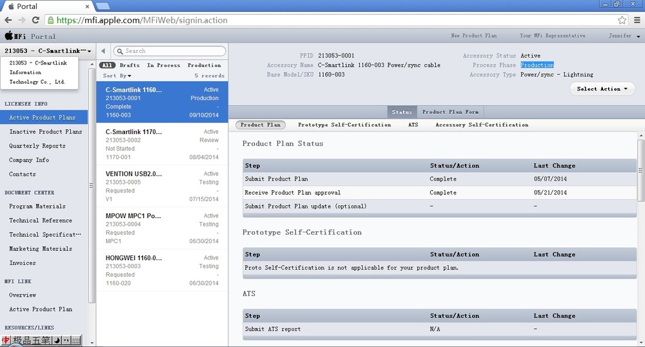Switch to the Product Plan Form tab
Screen dimensions: 645x347
pyautogui.click(x=450, y=112)
